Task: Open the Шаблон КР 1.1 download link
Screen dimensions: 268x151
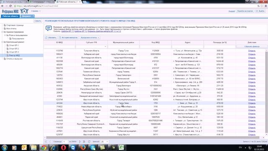Action: point(68,31)
